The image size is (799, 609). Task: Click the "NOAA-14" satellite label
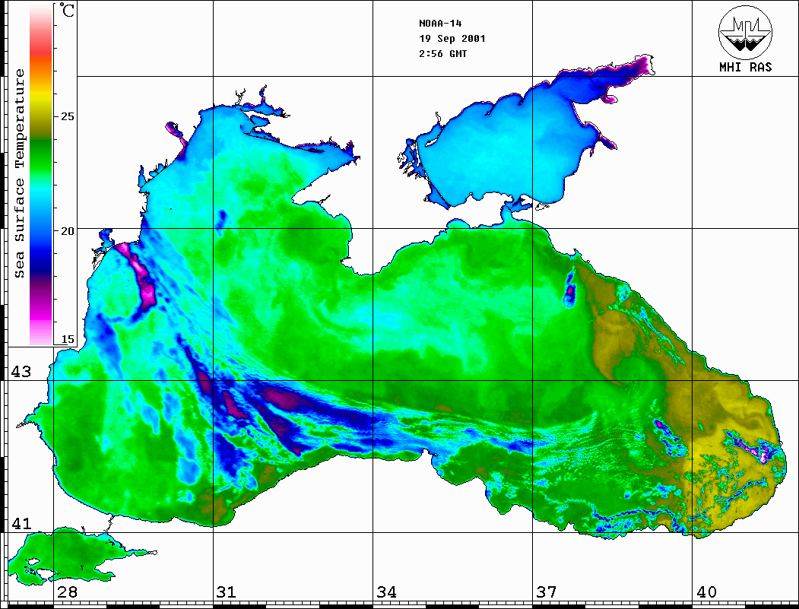point(440,24)
